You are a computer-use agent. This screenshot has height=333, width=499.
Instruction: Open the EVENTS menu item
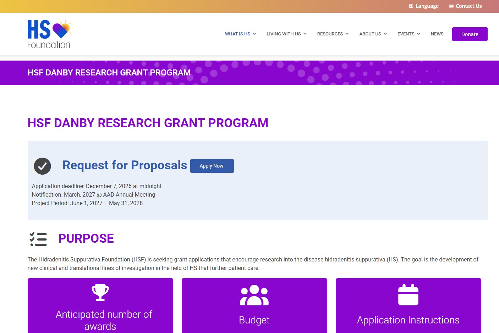click(406, 34)
